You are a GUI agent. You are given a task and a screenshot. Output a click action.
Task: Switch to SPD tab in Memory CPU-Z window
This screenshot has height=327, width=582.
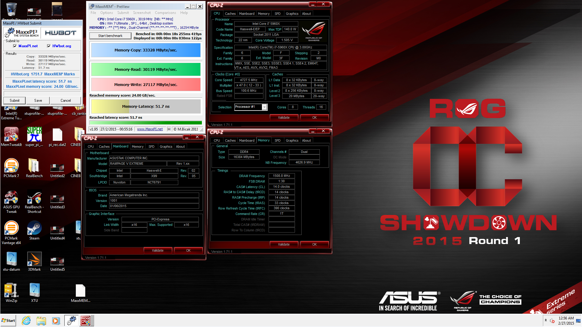(x=277, y=140)
